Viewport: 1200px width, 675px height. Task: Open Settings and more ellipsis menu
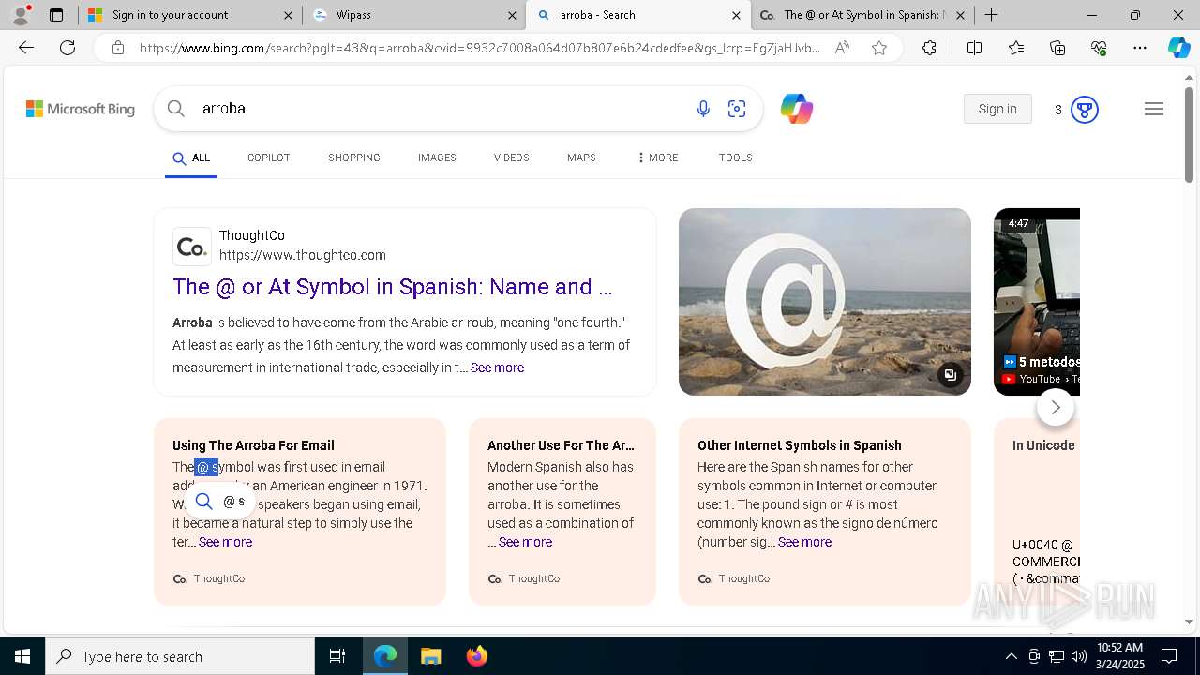pyautogui.click(x=1140, y=48)
